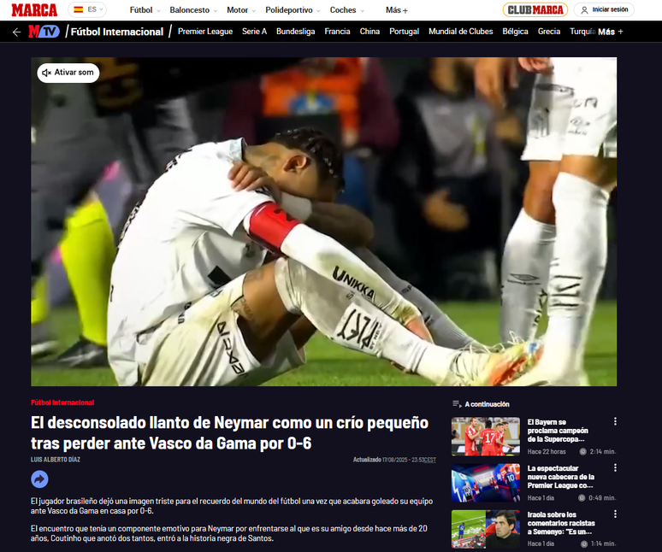Open the Mundial de Clubes section
Viewport: 662px width, 552px height.
tap(461, 32)
